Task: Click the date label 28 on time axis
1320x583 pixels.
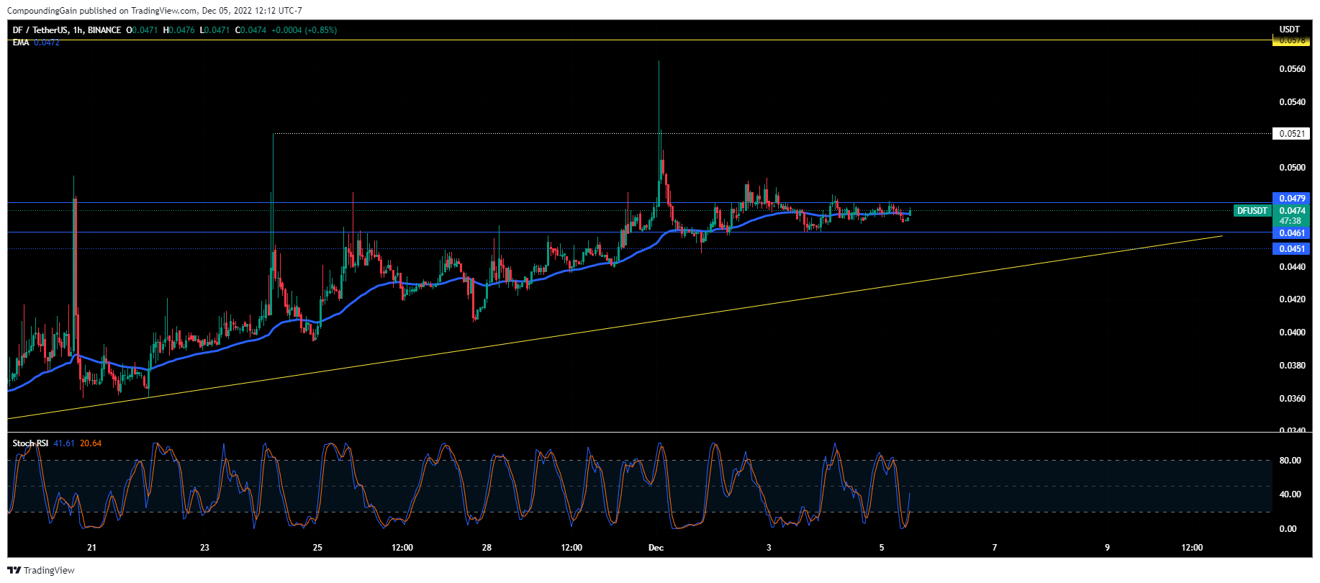Action: click(487, 548)
